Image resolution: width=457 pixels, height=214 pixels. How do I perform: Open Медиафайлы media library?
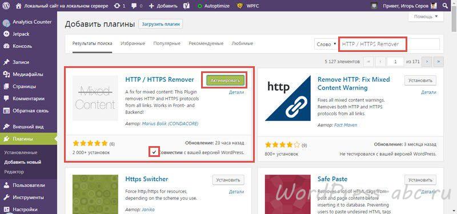(29, 74)
